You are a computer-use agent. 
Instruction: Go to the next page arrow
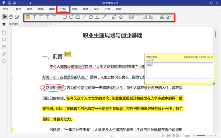pos(122,136)
